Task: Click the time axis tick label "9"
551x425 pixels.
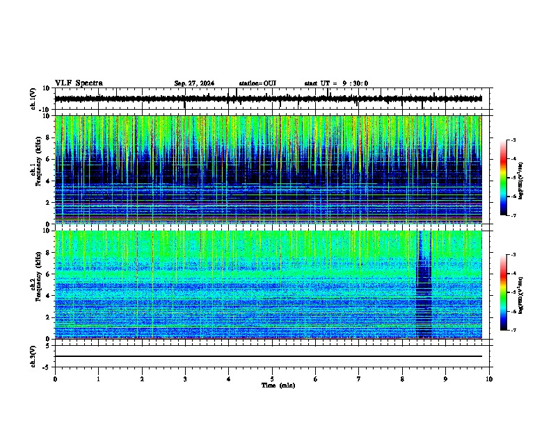Action: pyautogui.click(x=445, y=379)
